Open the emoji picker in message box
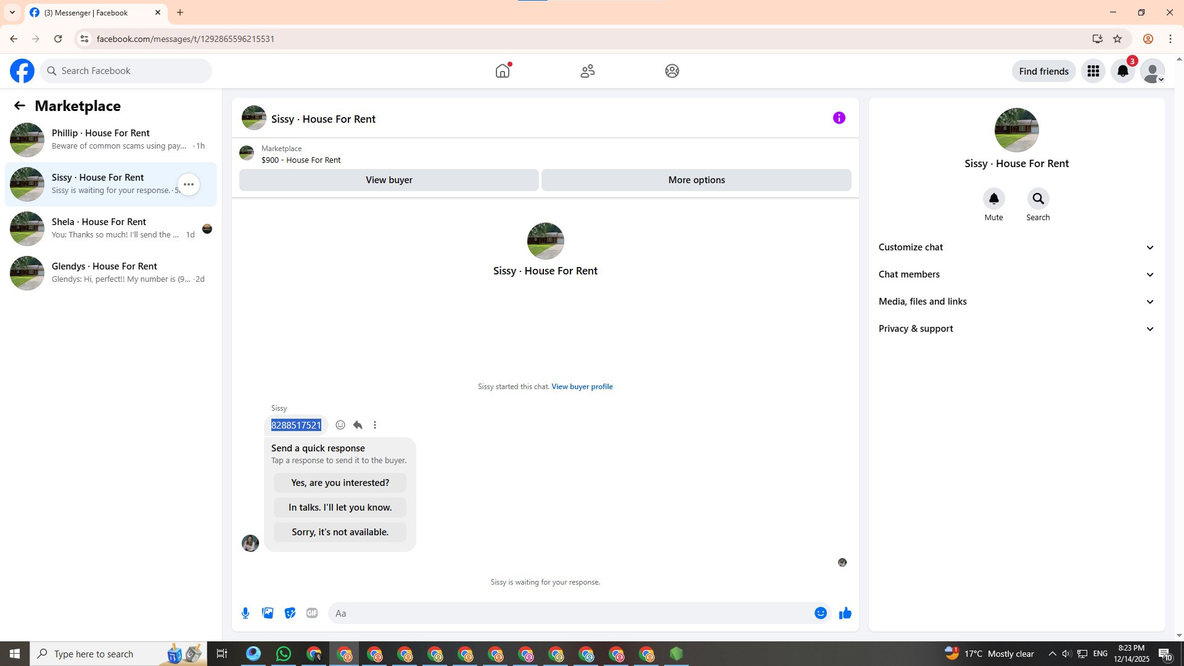Viewport: 1184px width, 666px height. click(820, 613)
